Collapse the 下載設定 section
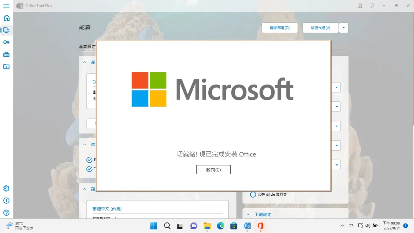 tap(249, 214)
